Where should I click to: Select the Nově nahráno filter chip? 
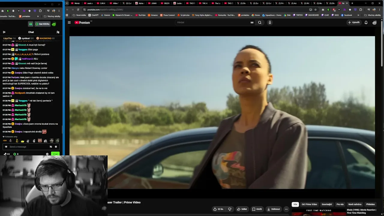coord(355,204)
